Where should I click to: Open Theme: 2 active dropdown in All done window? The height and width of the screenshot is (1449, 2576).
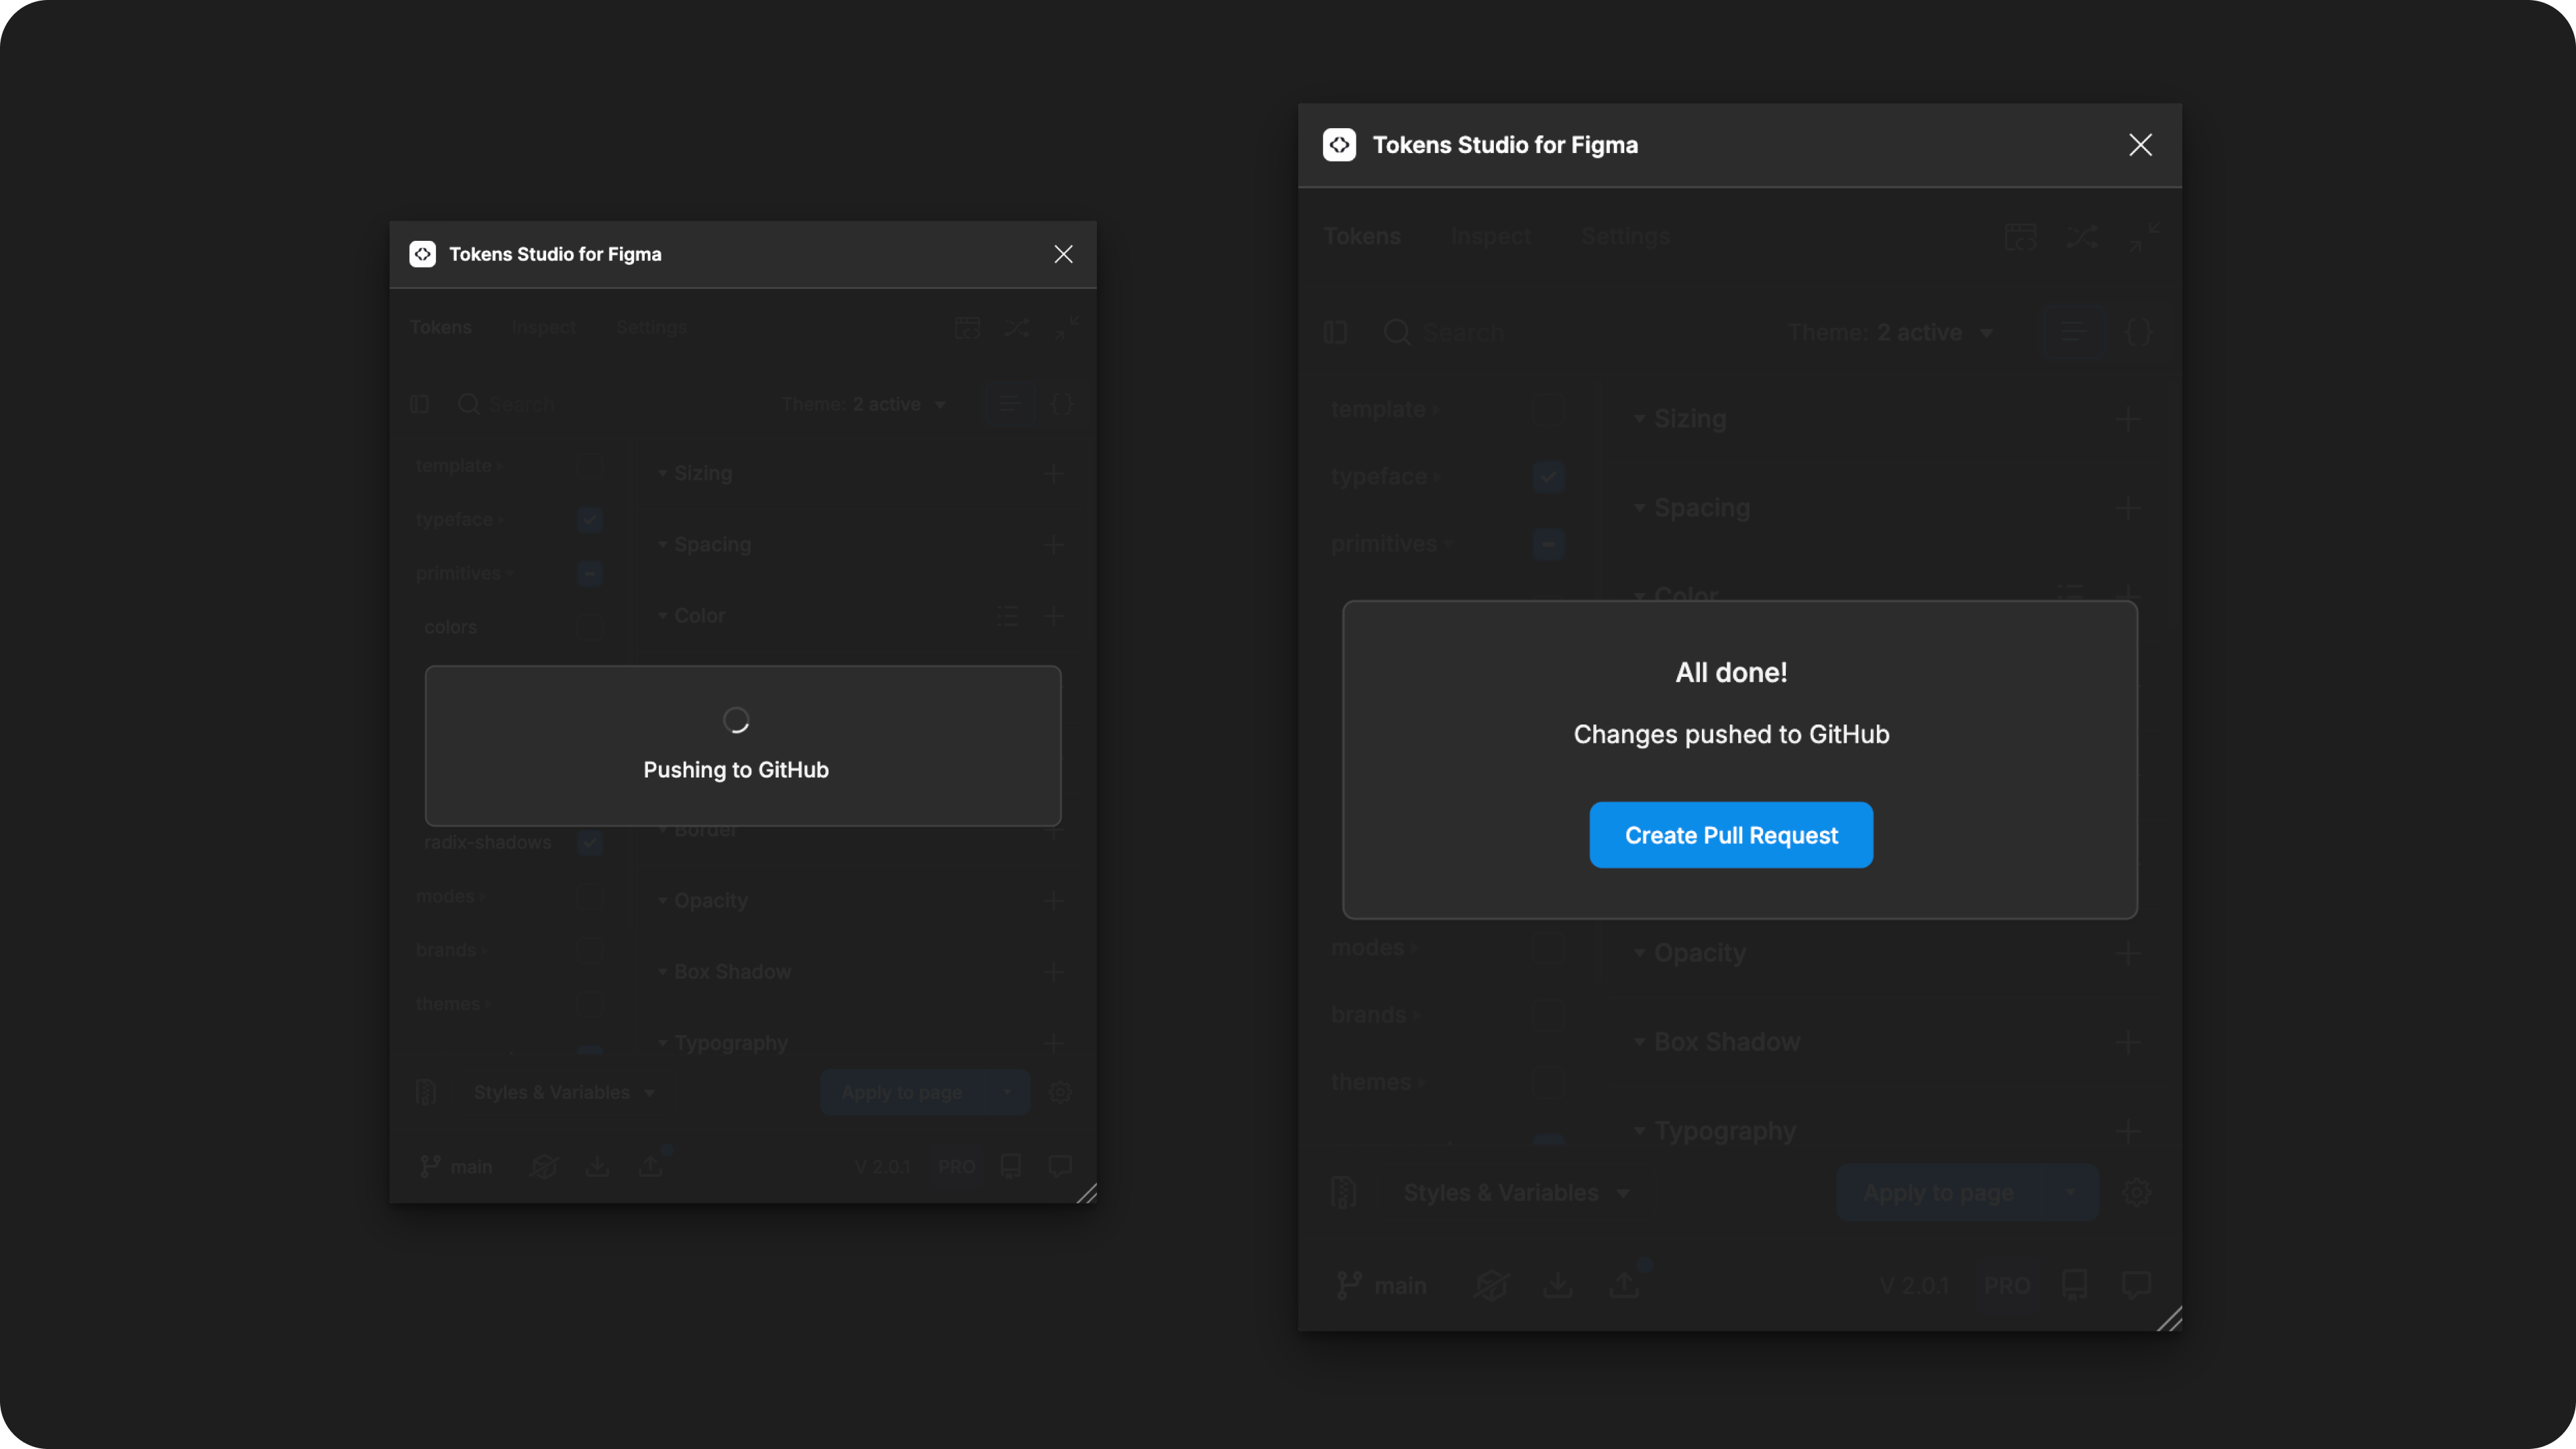[x=1890, y=332]
